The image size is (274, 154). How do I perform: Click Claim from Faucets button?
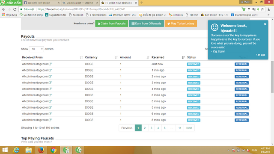pos(112,24)
